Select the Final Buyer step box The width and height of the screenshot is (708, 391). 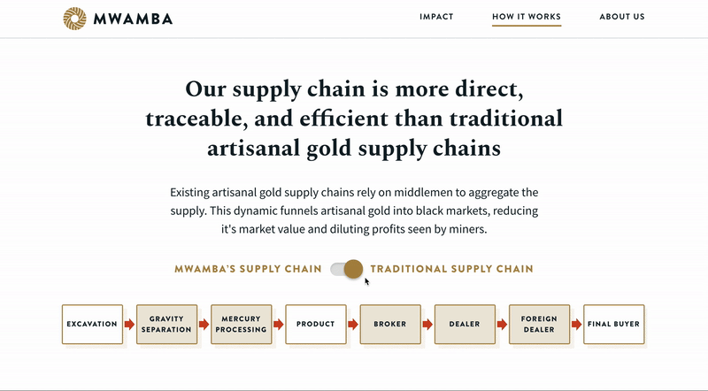pos(614,324)
